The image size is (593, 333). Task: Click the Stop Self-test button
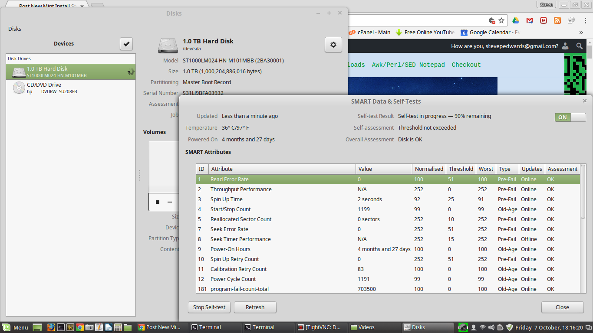tap(209, 307)
